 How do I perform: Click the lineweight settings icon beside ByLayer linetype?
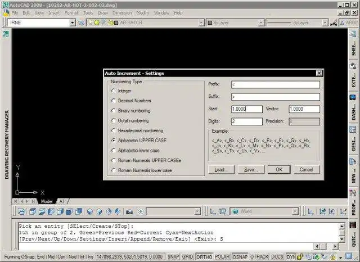click(x=334, y=22)
